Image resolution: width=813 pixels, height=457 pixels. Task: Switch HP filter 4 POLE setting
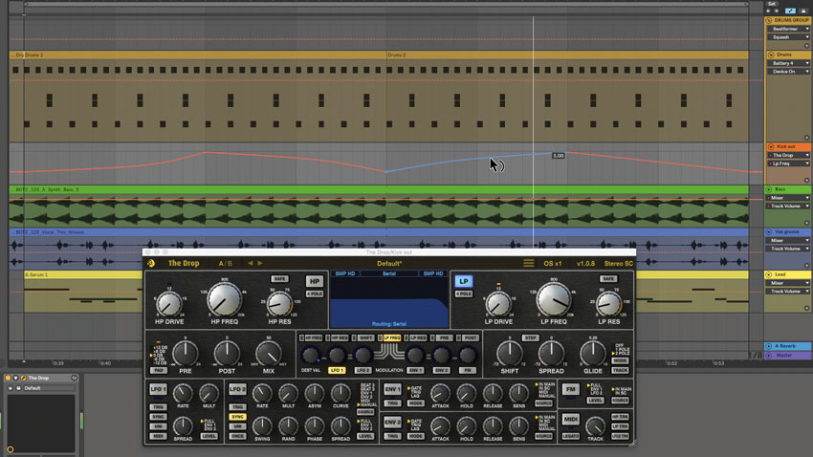315,294
